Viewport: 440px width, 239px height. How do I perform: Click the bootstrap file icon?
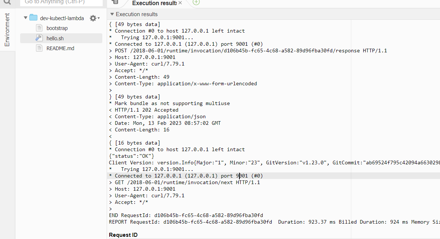[39, 28]
